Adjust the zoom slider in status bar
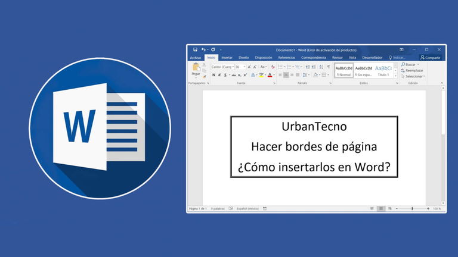 click(x=412, y=209)
